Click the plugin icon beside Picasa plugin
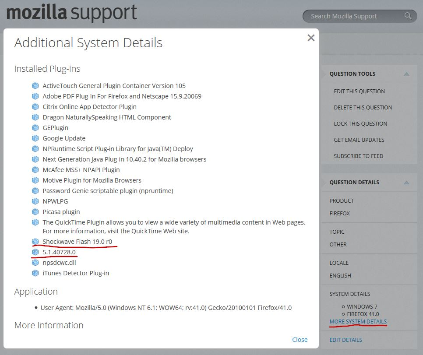The image size is (423, 355). [35, 212]
